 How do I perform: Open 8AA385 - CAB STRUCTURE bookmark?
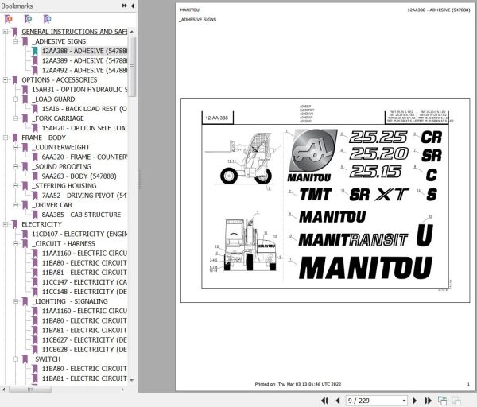pos(83,215)
